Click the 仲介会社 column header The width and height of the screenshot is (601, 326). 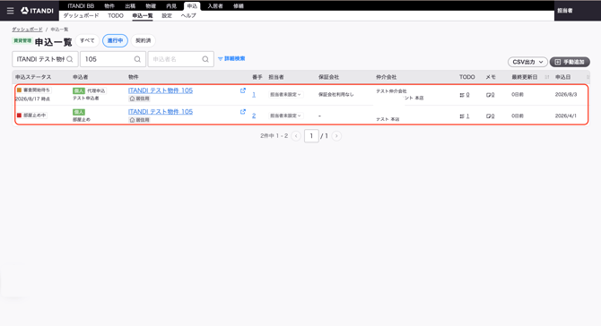[x=386, y=77]
